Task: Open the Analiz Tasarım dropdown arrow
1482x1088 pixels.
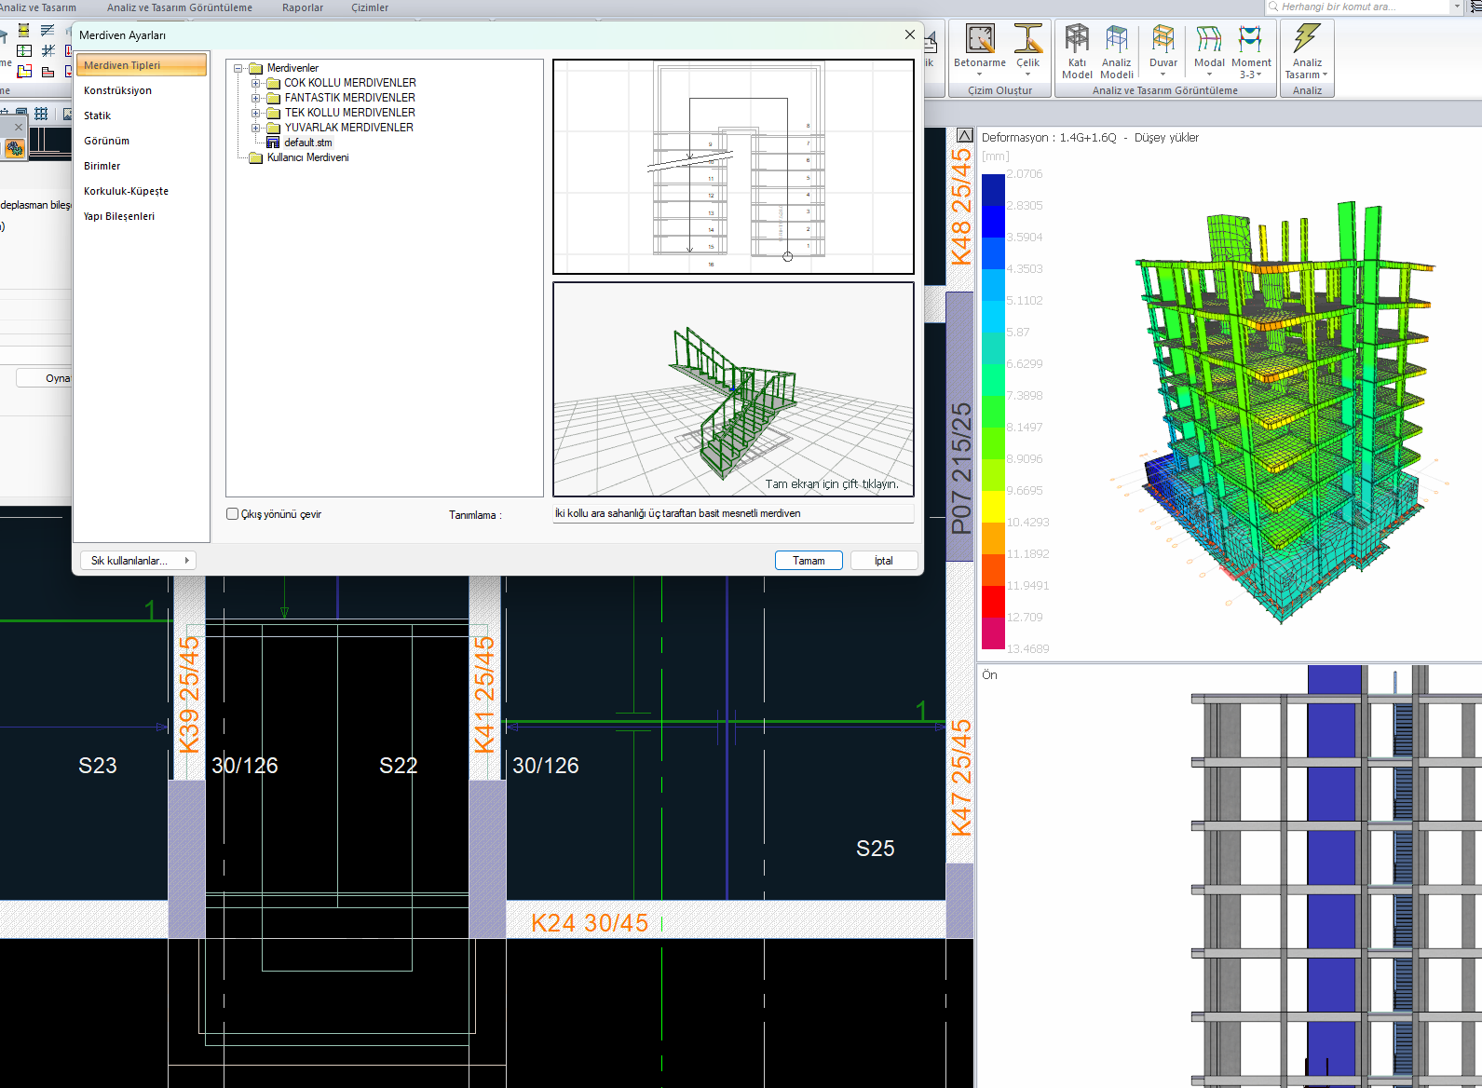Action: 1325,75
